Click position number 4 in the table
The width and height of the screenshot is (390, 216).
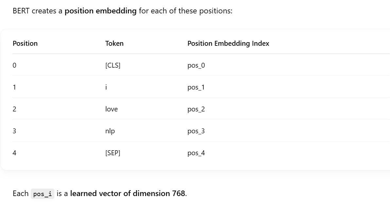pyautogui.click(x=14, y=153)
